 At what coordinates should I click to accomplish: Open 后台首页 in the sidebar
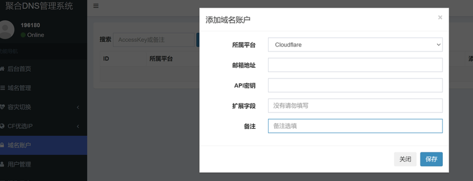tap(19, 69)
